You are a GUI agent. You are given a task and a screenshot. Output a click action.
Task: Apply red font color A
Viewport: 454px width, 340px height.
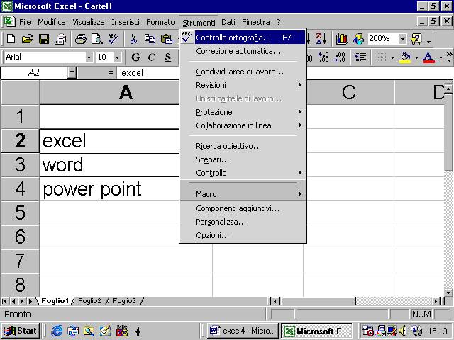(x=428, y=57)
